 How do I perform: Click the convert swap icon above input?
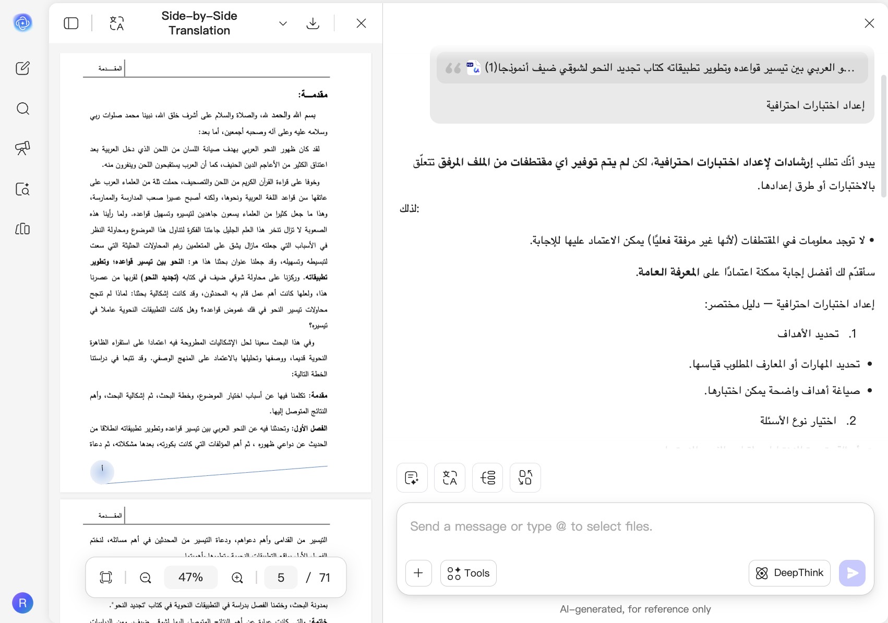point(525,477)
